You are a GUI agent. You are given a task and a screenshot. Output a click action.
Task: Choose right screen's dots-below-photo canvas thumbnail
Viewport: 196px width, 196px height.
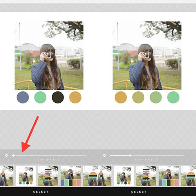(x=124, y=176)
